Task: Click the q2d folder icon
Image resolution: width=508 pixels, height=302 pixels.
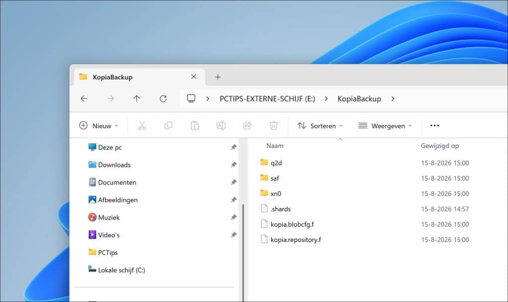Action: pyautogui.click(x=264, y=162)
